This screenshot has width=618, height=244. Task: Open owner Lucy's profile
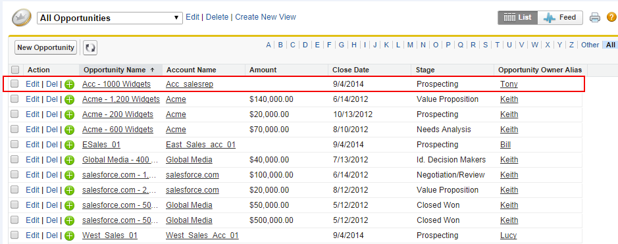coord(509,235)
